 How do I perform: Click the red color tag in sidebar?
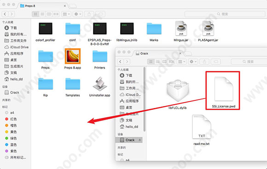[x=11, y=119]
